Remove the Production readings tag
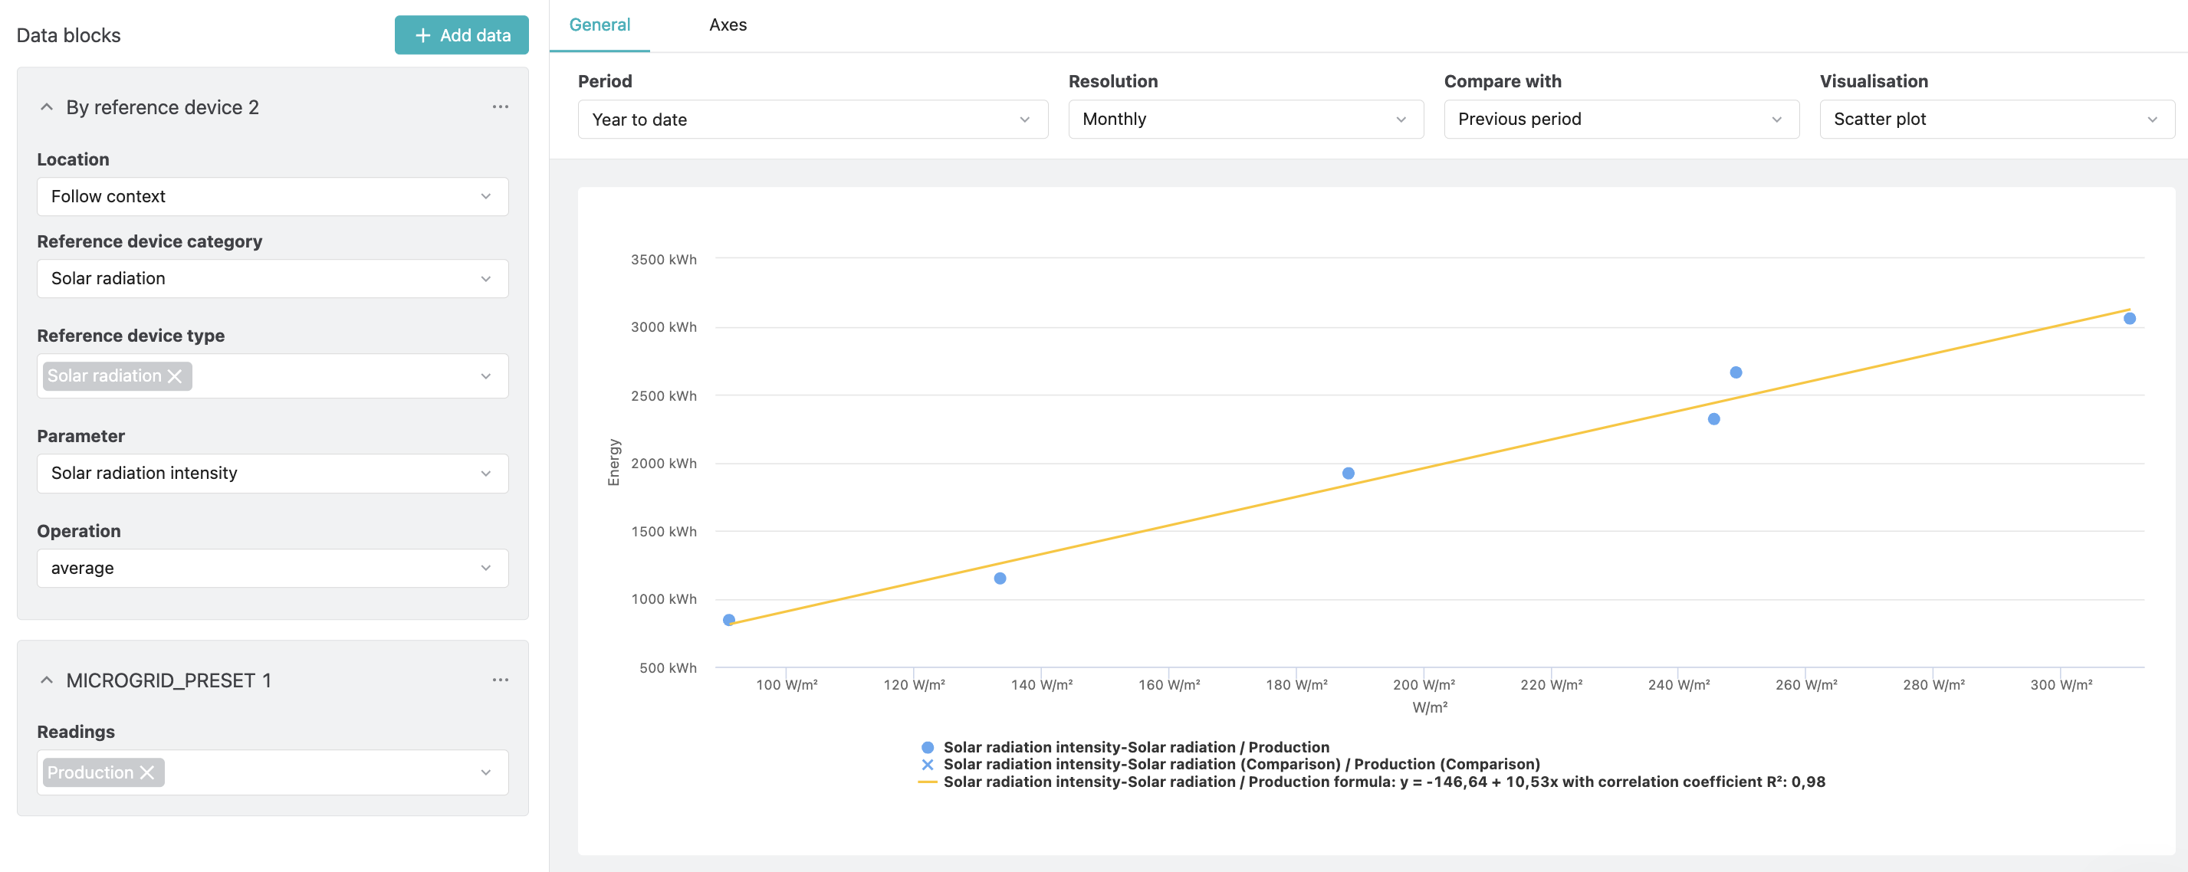 (147, 772)
